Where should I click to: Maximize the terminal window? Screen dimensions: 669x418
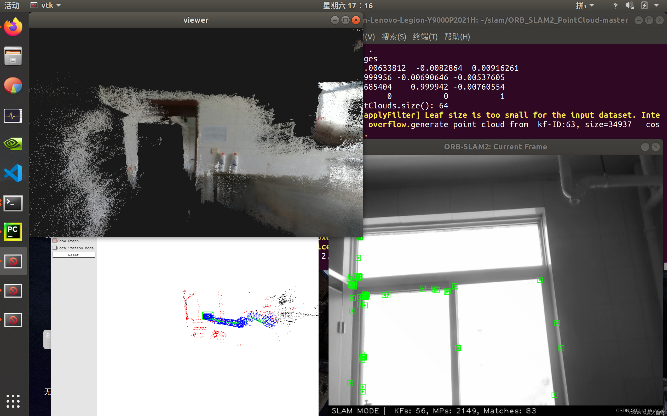point(650,20)
